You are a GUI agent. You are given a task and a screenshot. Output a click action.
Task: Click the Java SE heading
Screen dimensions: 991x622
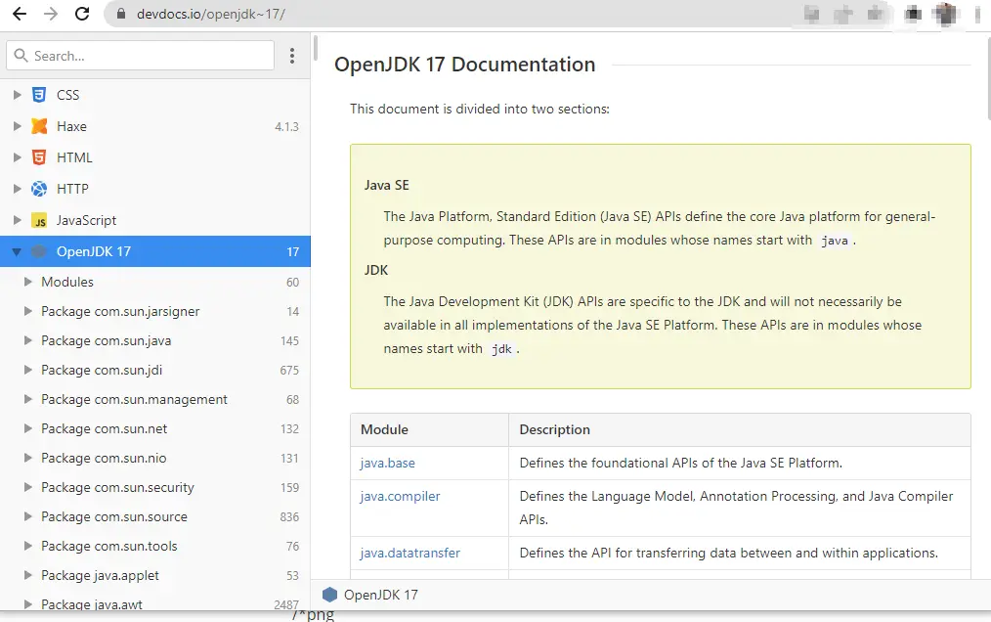[x=386, y=186]
